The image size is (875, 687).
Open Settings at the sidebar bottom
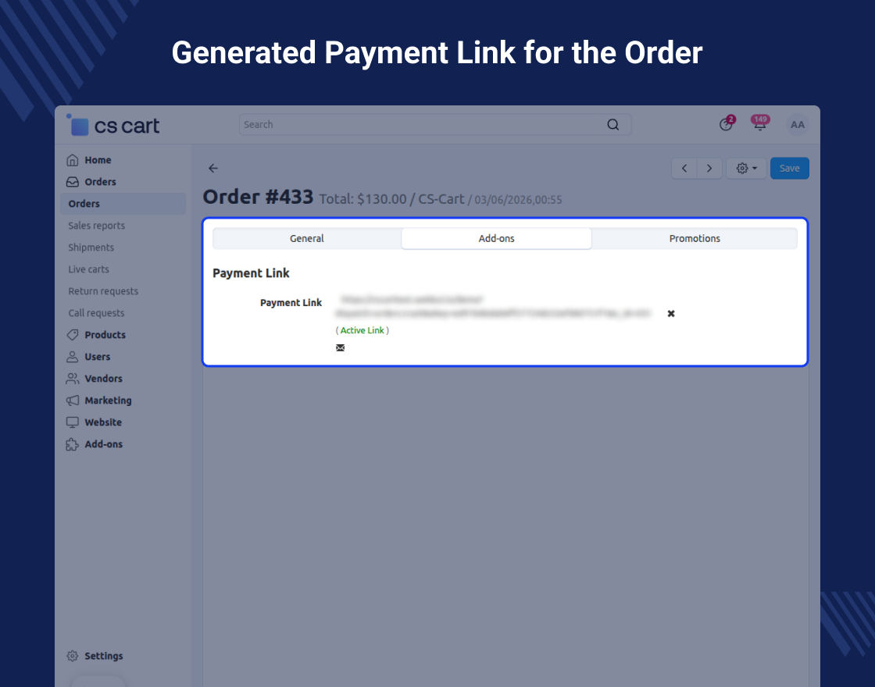(x=103, y=657)
